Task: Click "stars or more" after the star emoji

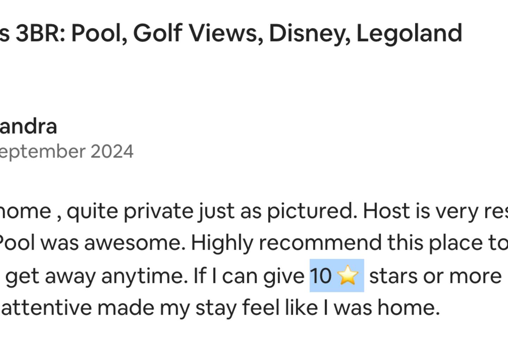Action: point(435,276)
